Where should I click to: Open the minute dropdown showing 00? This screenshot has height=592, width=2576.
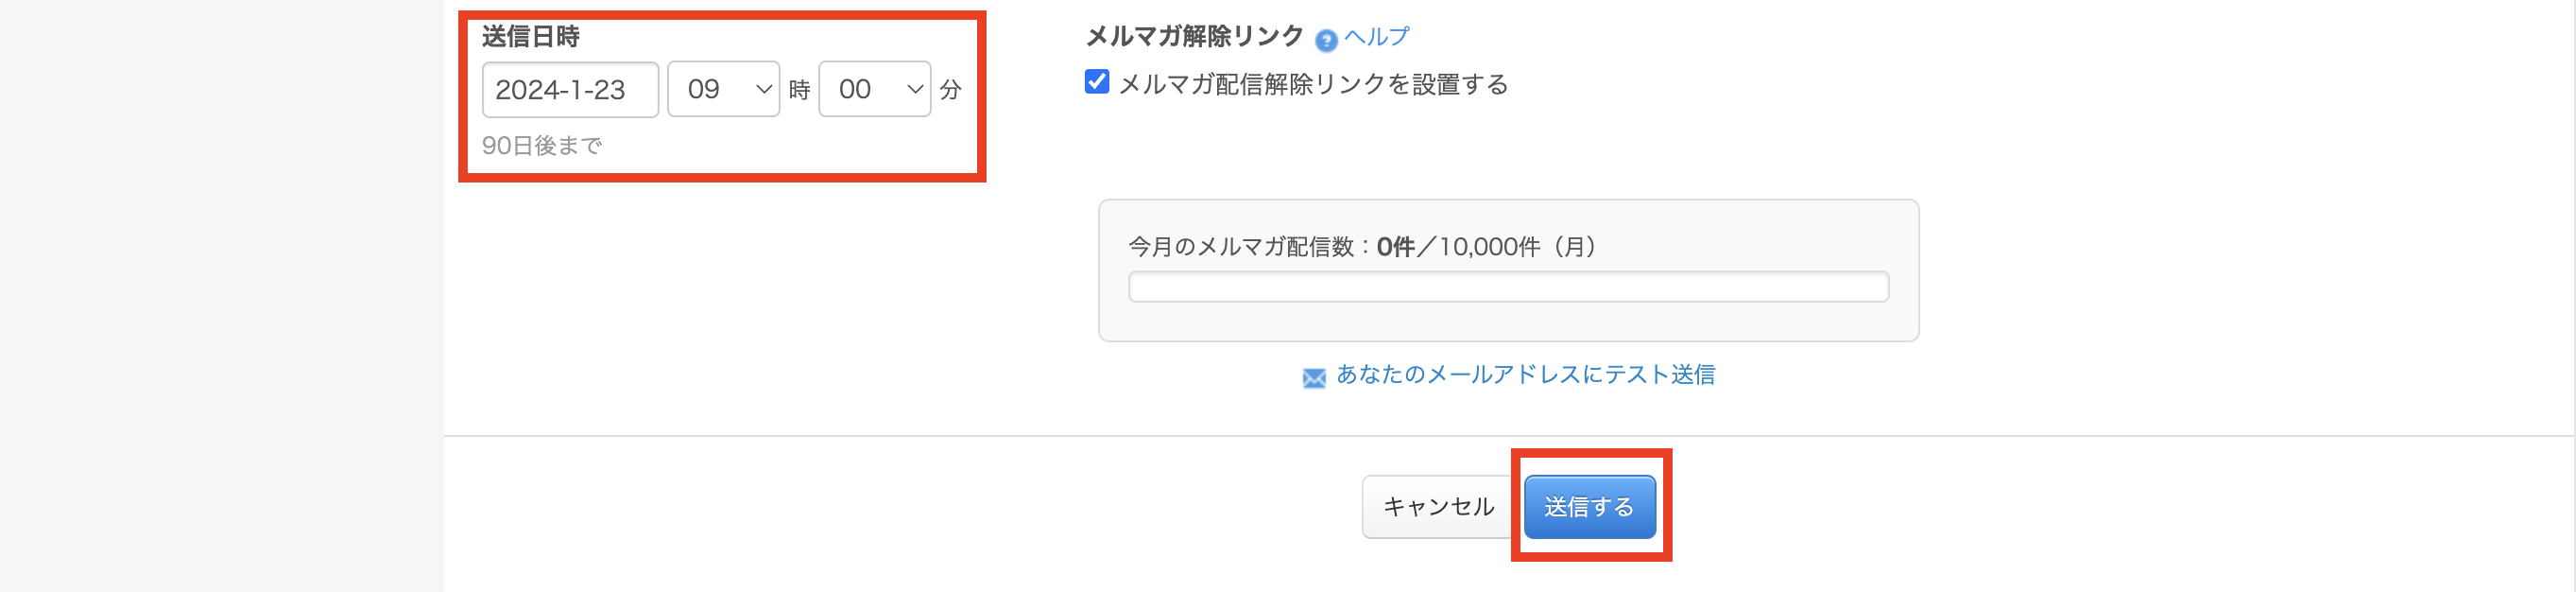[x=873, y=89]
